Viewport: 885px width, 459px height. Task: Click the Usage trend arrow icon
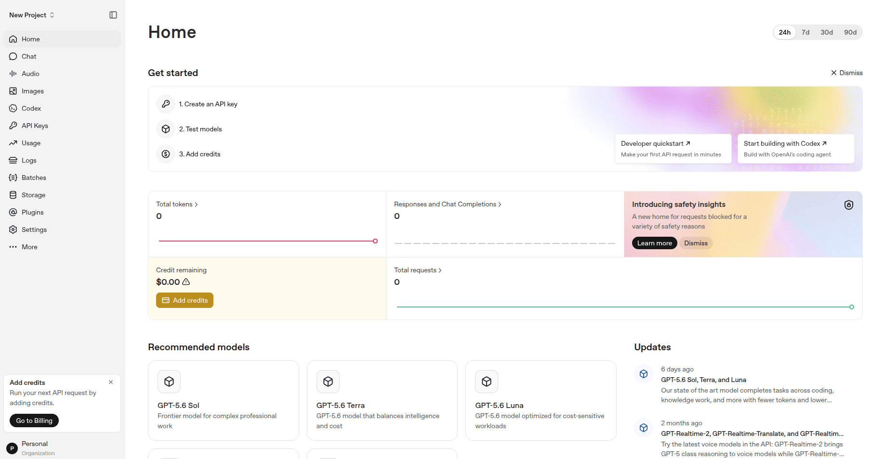(x=13, y=143)
